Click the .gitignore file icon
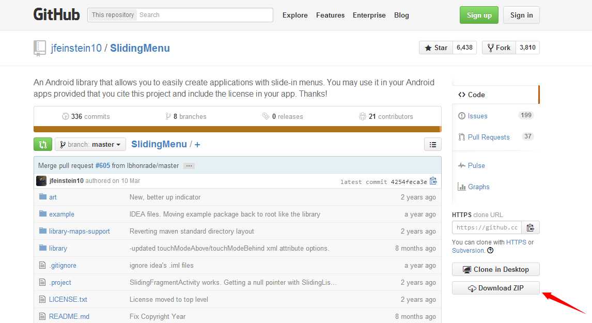 click(x=42, y=265)
